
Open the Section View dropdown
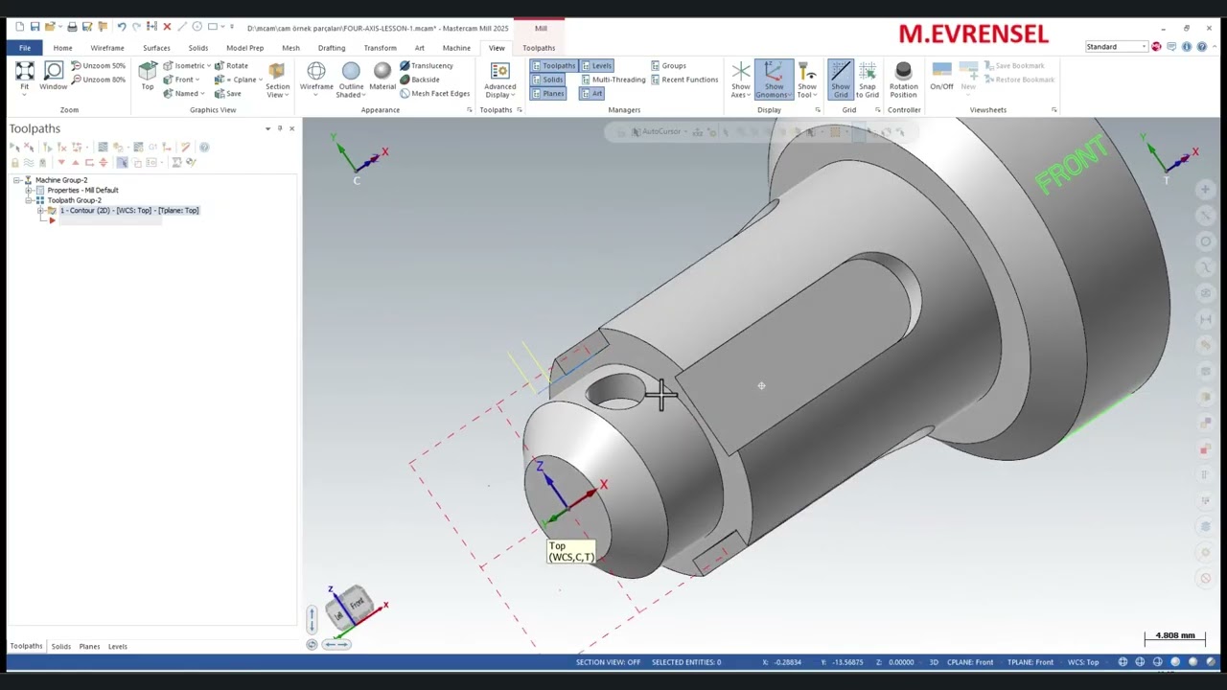(277, 80)
